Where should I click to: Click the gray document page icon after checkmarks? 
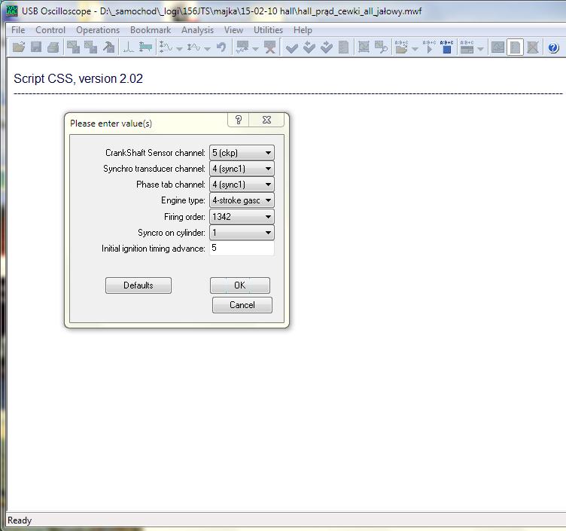[x=344, y=47]
